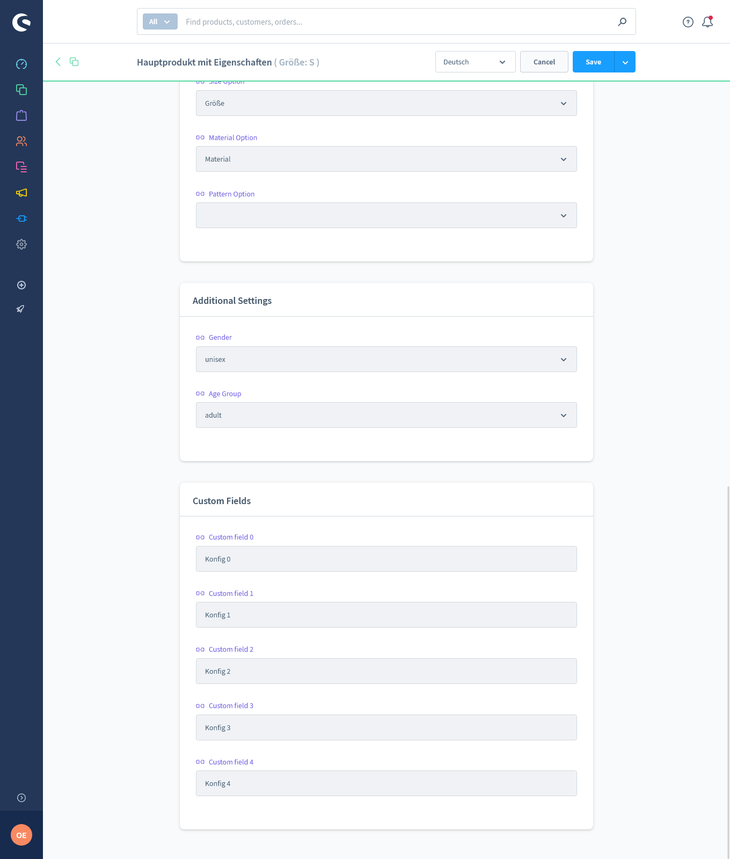This screenshot has height=859, width=730.
Task: Click the Konfig 0 input field
Action: pos(386,559)
